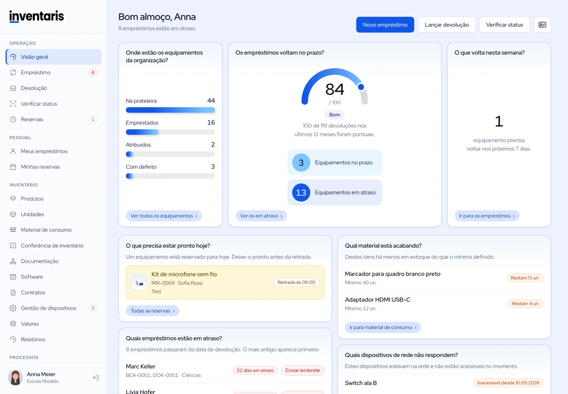This screenshot has width=568, height=394.
Task: Click the logout icon beside Anna Meier
Action: click(96, 377)
